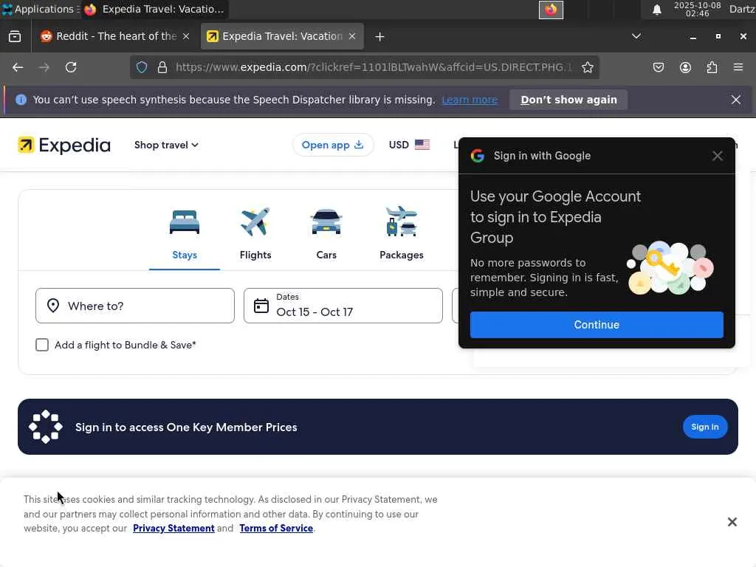Close the Sign in with Google popup

718,156
